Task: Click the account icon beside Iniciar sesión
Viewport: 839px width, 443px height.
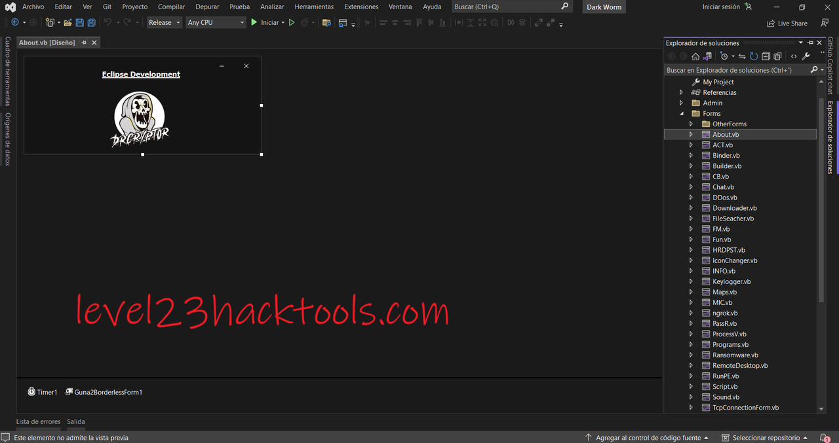Action: coord(749,7)
